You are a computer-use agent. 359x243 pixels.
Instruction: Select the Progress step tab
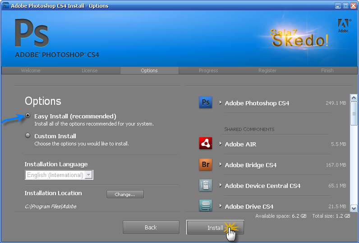[x=208, y=70]
